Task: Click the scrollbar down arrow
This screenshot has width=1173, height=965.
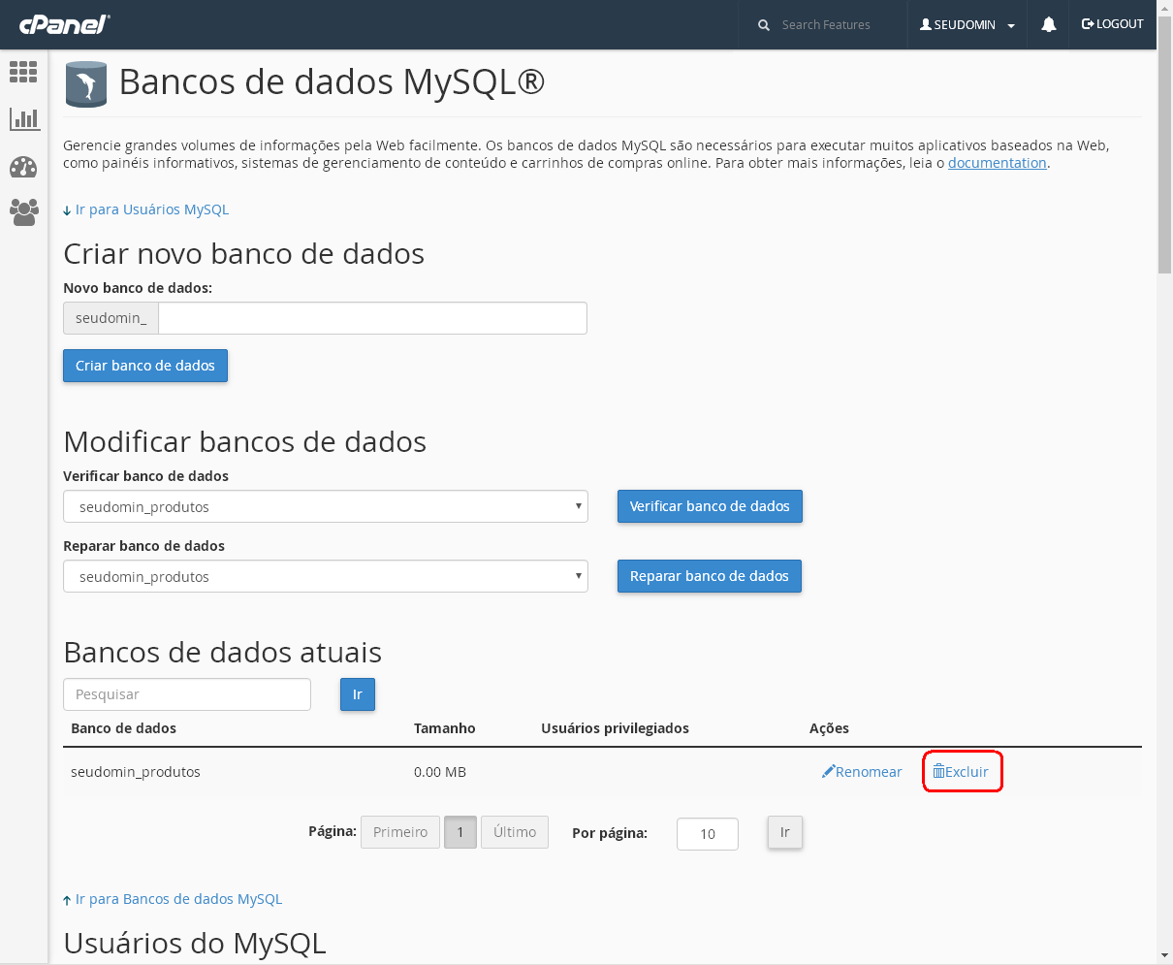Action: 1165,955
